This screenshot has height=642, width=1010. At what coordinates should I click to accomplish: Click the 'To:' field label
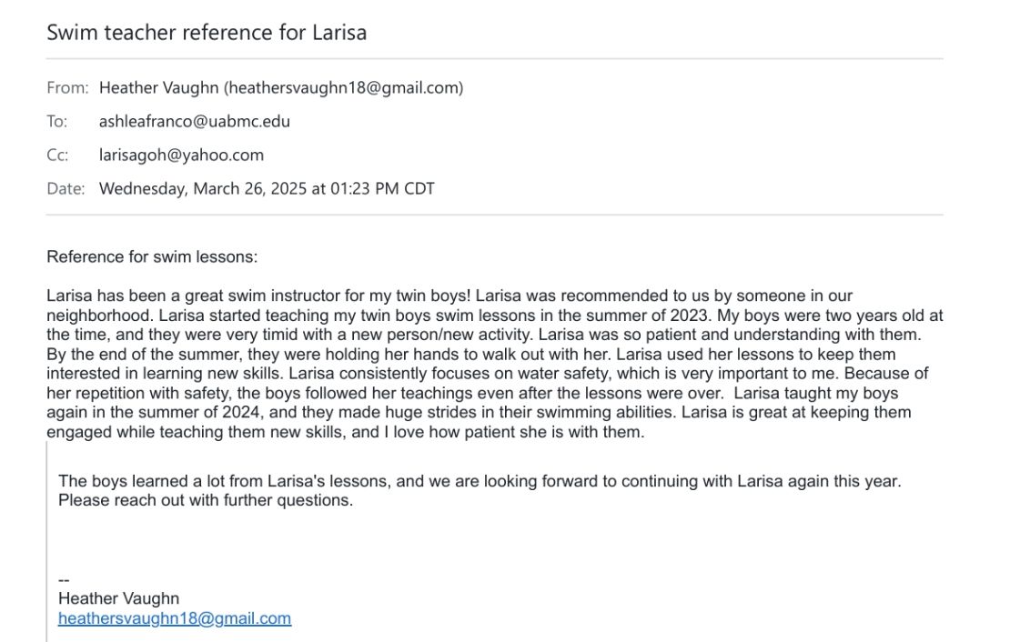pyautogui.click(x=56, y=121)
